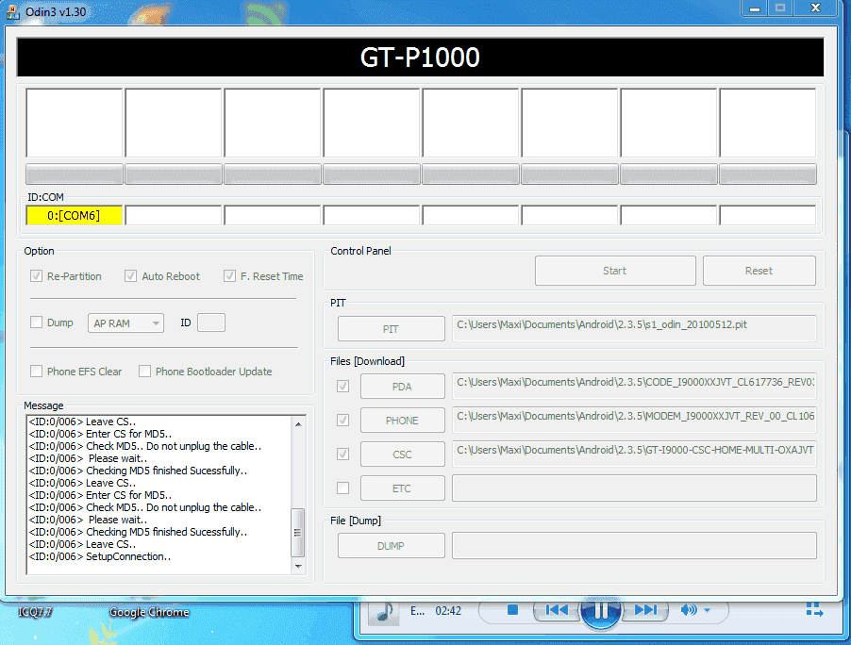Minimize the Odin3 window
Image resolution: width=851 pixels, height=645 pixels.
coord(755,8)
